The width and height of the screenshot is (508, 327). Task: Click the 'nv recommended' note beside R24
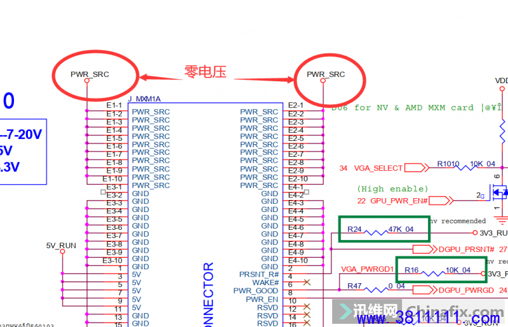pos(457,221)
